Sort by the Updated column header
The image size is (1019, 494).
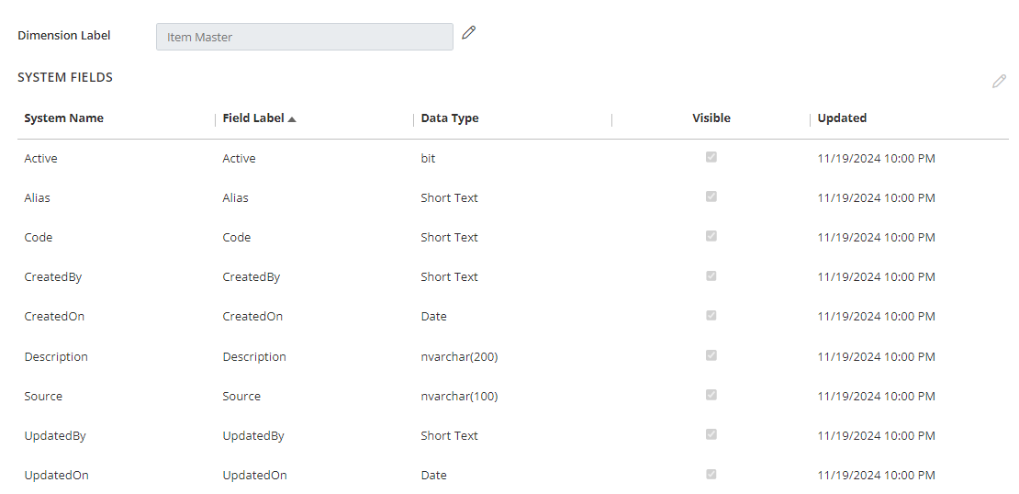coord(842,118)
